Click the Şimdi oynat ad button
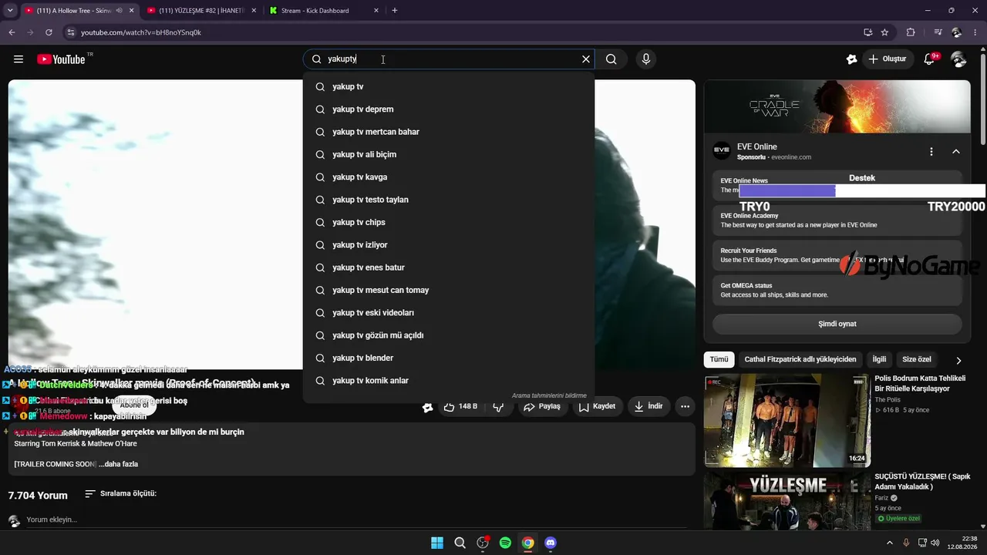 pos(837,324)
